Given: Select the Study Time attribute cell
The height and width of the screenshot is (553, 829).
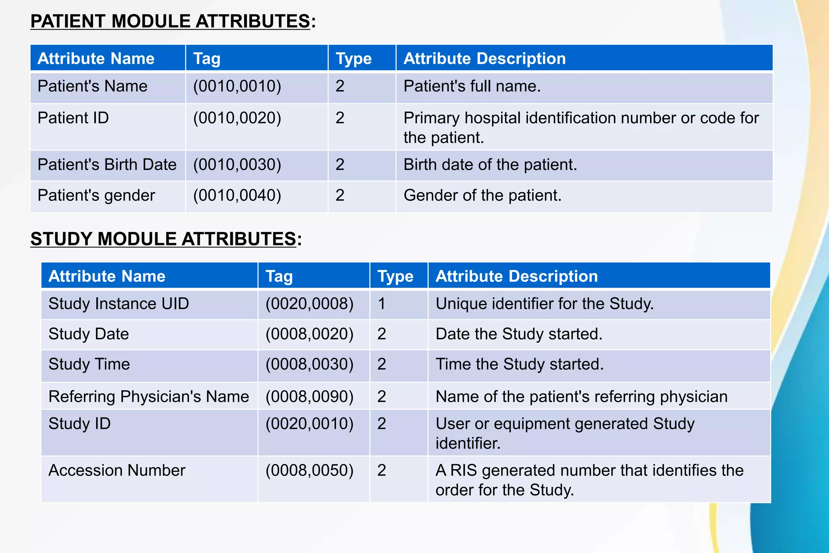Looking at the screenshot, I should pyautogui.click(x=89, y=364).
